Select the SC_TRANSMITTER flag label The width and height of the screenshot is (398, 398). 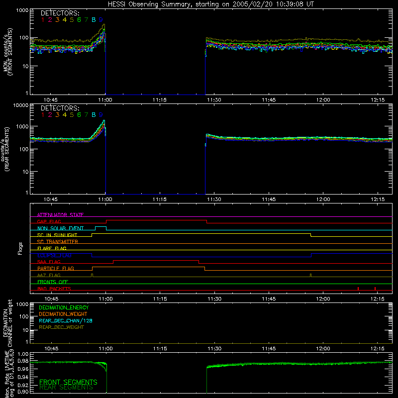pyautogui.click(x=58, y=242)
